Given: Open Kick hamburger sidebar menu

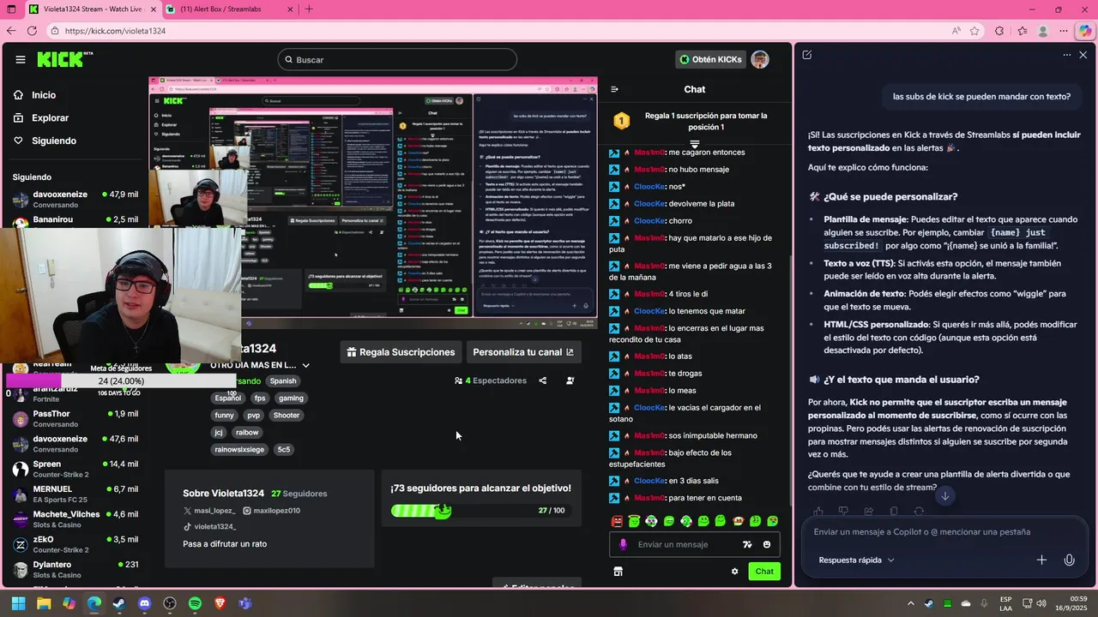Looking at the screenshot, I should point(21,59).
